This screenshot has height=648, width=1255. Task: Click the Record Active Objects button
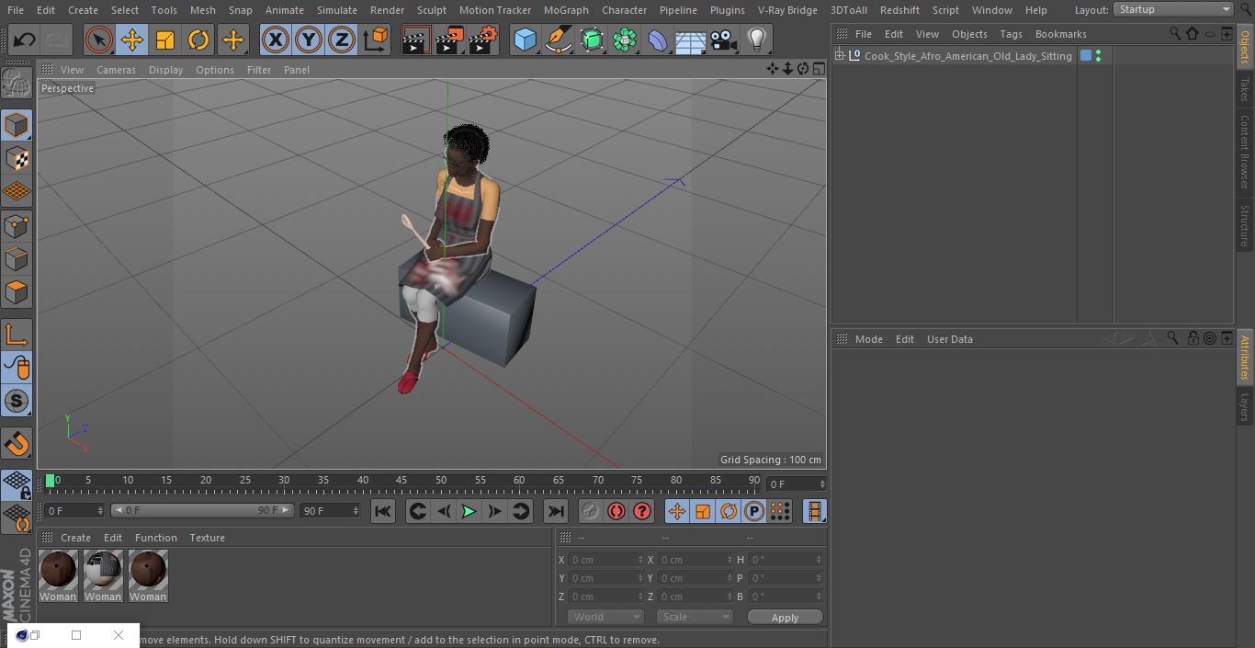tap(591, 511)
